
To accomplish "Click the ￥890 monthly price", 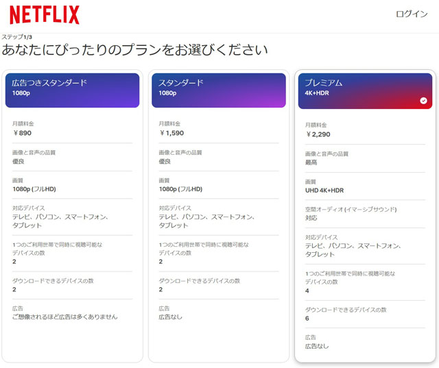I will click(x=22, y=133).
